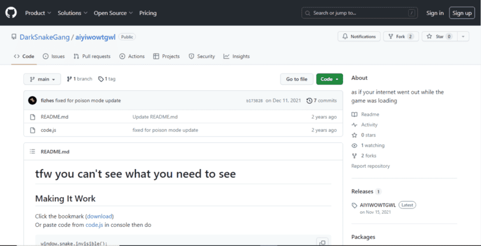Open the Update README.md commit message
The height and width of the screenshot is (246, 481).
(155, 117)
